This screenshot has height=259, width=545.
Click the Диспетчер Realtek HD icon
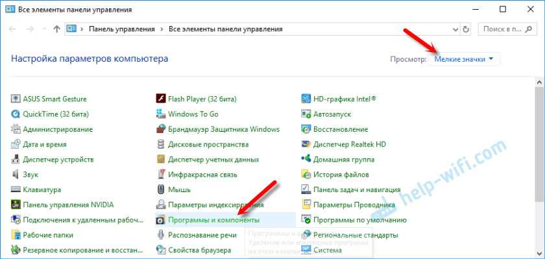[306, 144]
